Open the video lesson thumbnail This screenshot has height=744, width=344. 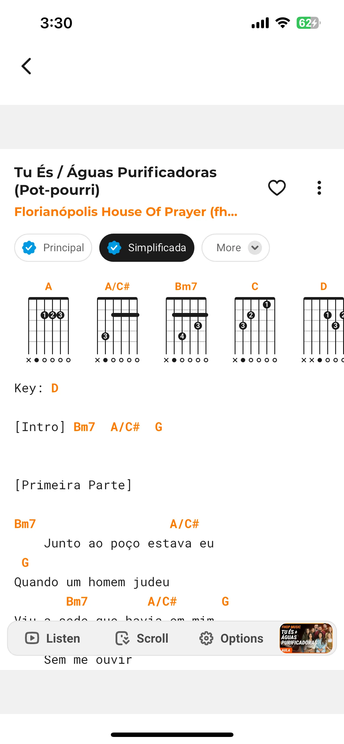306,638
